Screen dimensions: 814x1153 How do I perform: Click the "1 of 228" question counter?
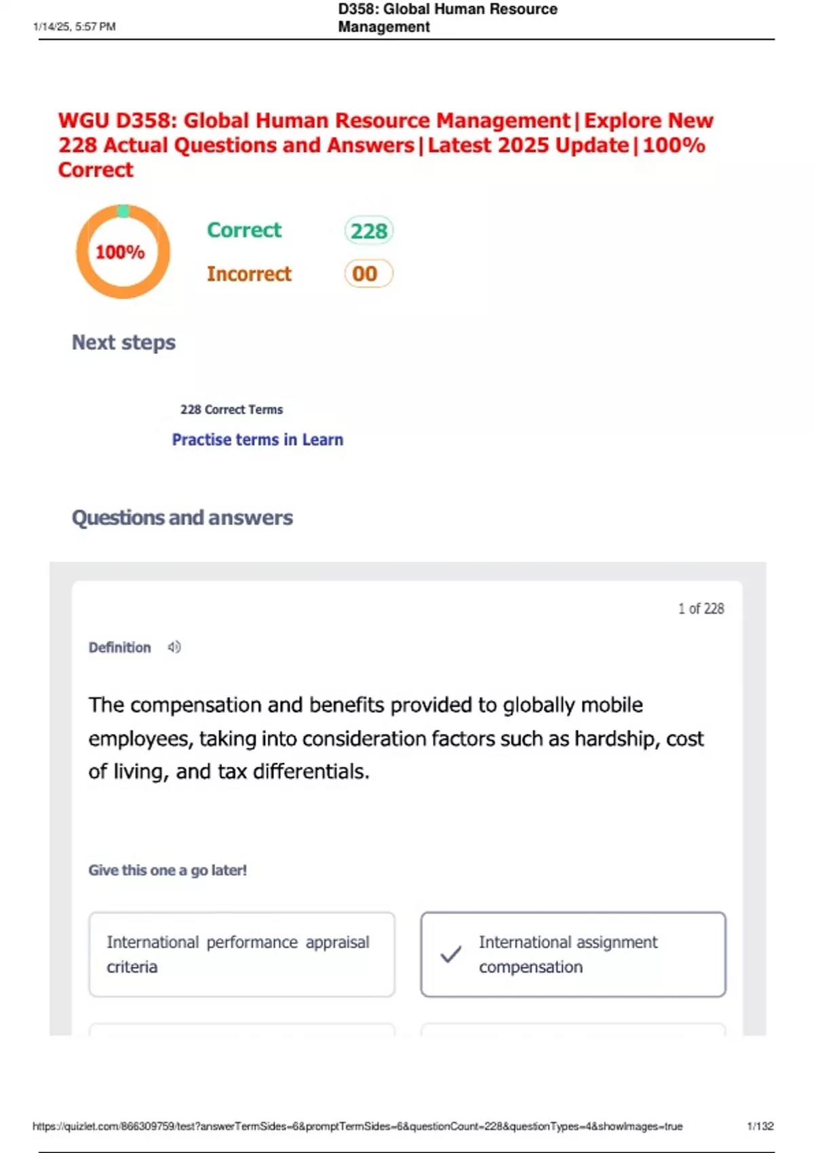pyautogui.click(x=701, y=608)
